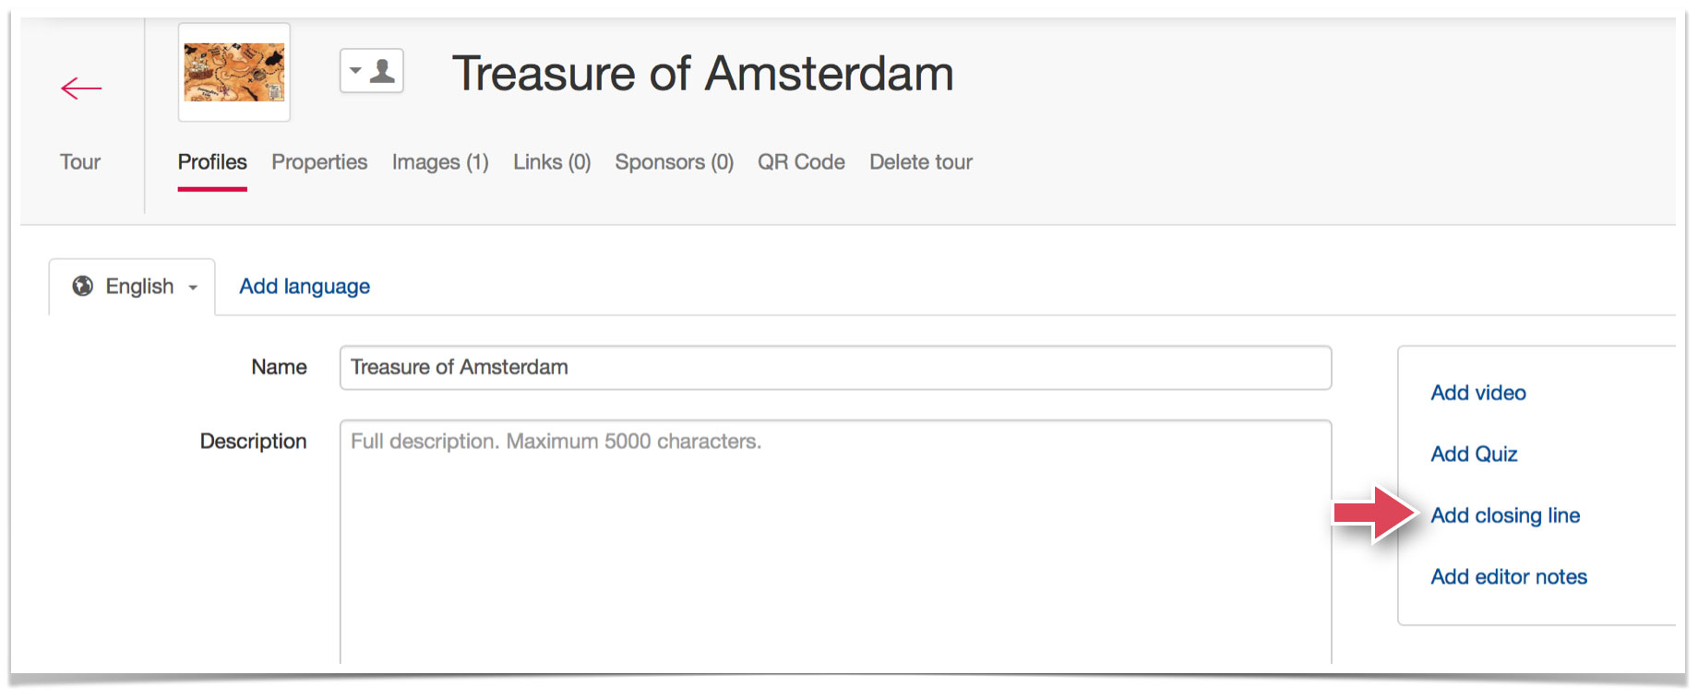Expand the English language dropdown arrow

pyautogui.click(x=193, y=288)
